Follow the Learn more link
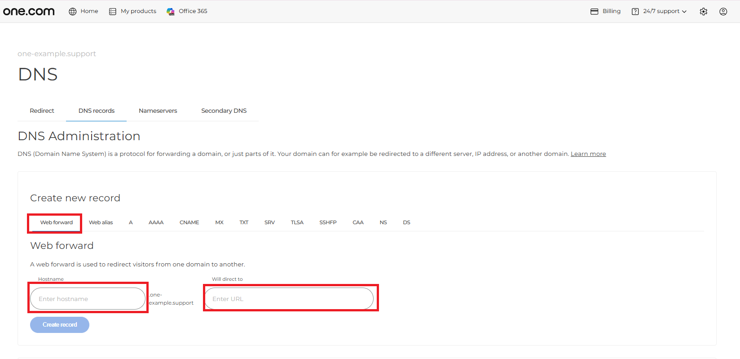The height and width of the screenshot is (359, 740). pyautogui.click(x=588, y=154)
